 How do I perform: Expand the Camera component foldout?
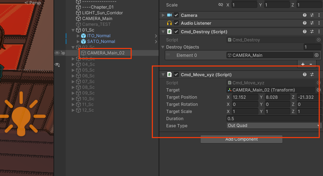click(163, 15)
